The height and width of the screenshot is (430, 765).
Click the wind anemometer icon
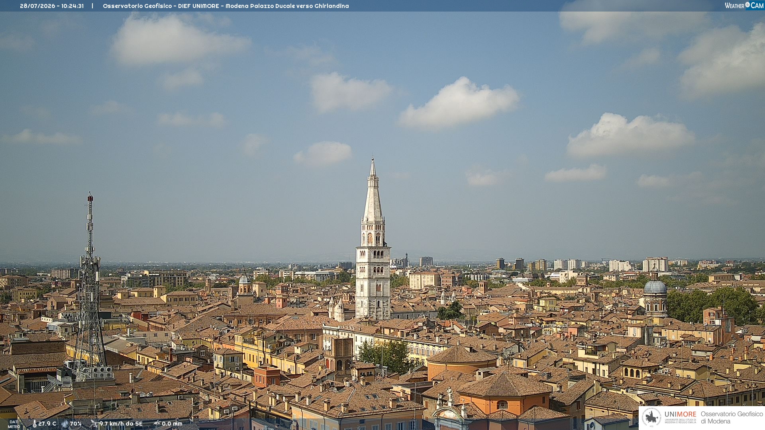94,424
